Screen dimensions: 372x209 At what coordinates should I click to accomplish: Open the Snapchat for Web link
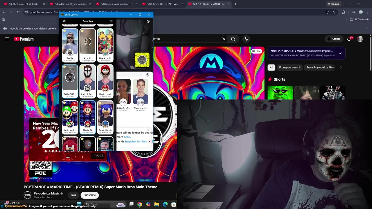coord(136,141)
